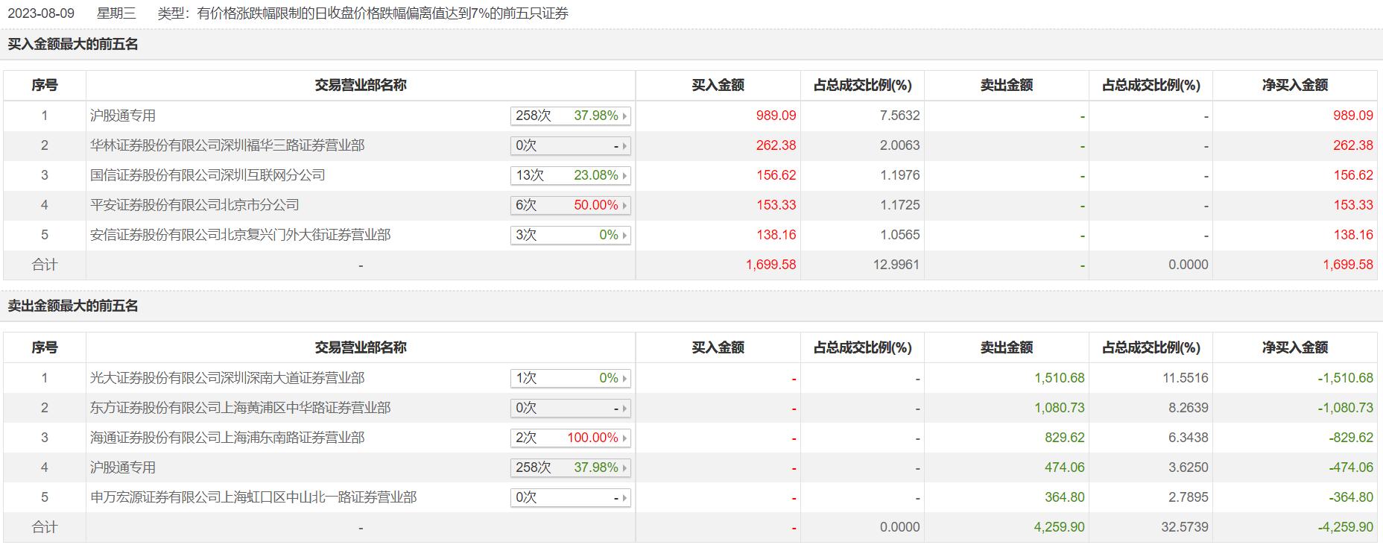The height and width of the screenshot is (545, 1383).
Task: Select sell amount 1,510.68 in 卖出金额 column
Action: pos(1059,378)
